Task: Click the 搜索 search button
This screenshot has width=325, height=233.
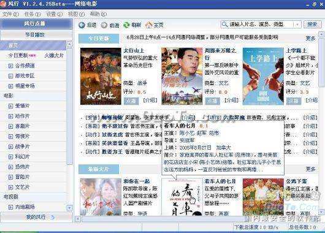Action: (312, 25)
